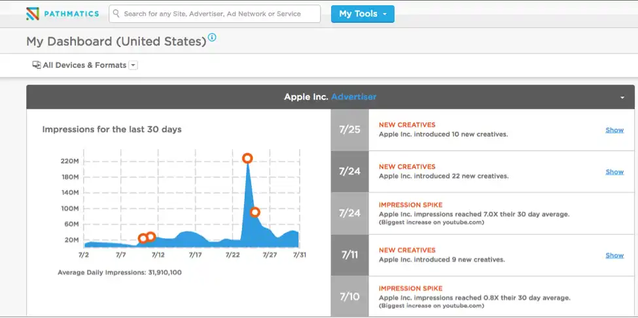Click the search magnifier icon
The width and height of the screenshot is (638, 318).
pyautogui.click(x=116, y=14)
